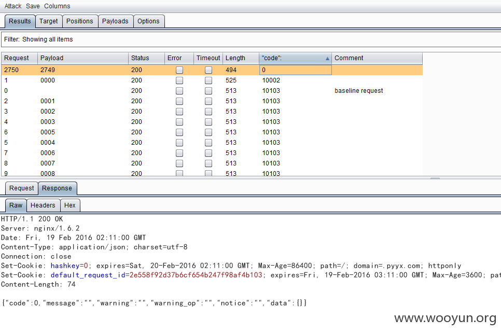Click the default_request_id cookie name

click(88, 275)
